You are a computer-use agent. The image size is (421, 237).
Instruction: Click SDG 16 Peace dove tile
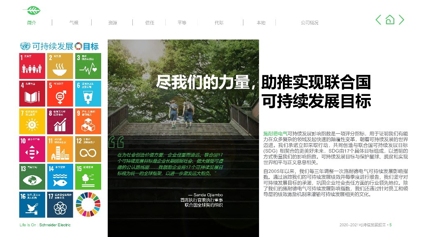pyautogui.click(x=32, y=204)
